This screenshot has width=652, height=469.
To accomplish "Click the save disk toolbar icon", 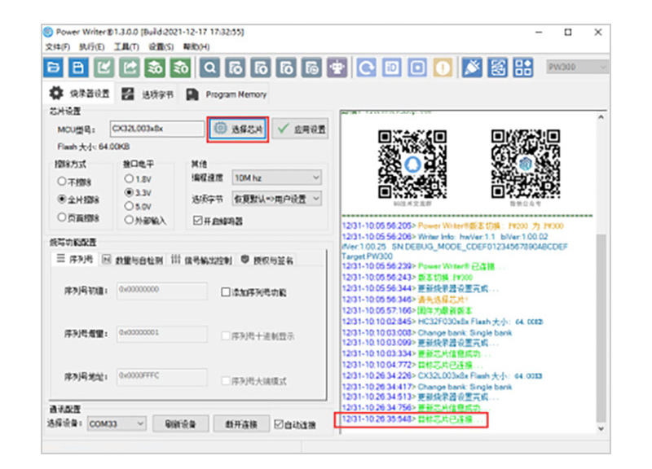I will [x=79, y=68].
